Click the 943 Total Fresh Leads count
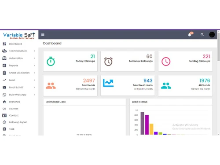Viewport: 220px width, 165px height. 148,81
